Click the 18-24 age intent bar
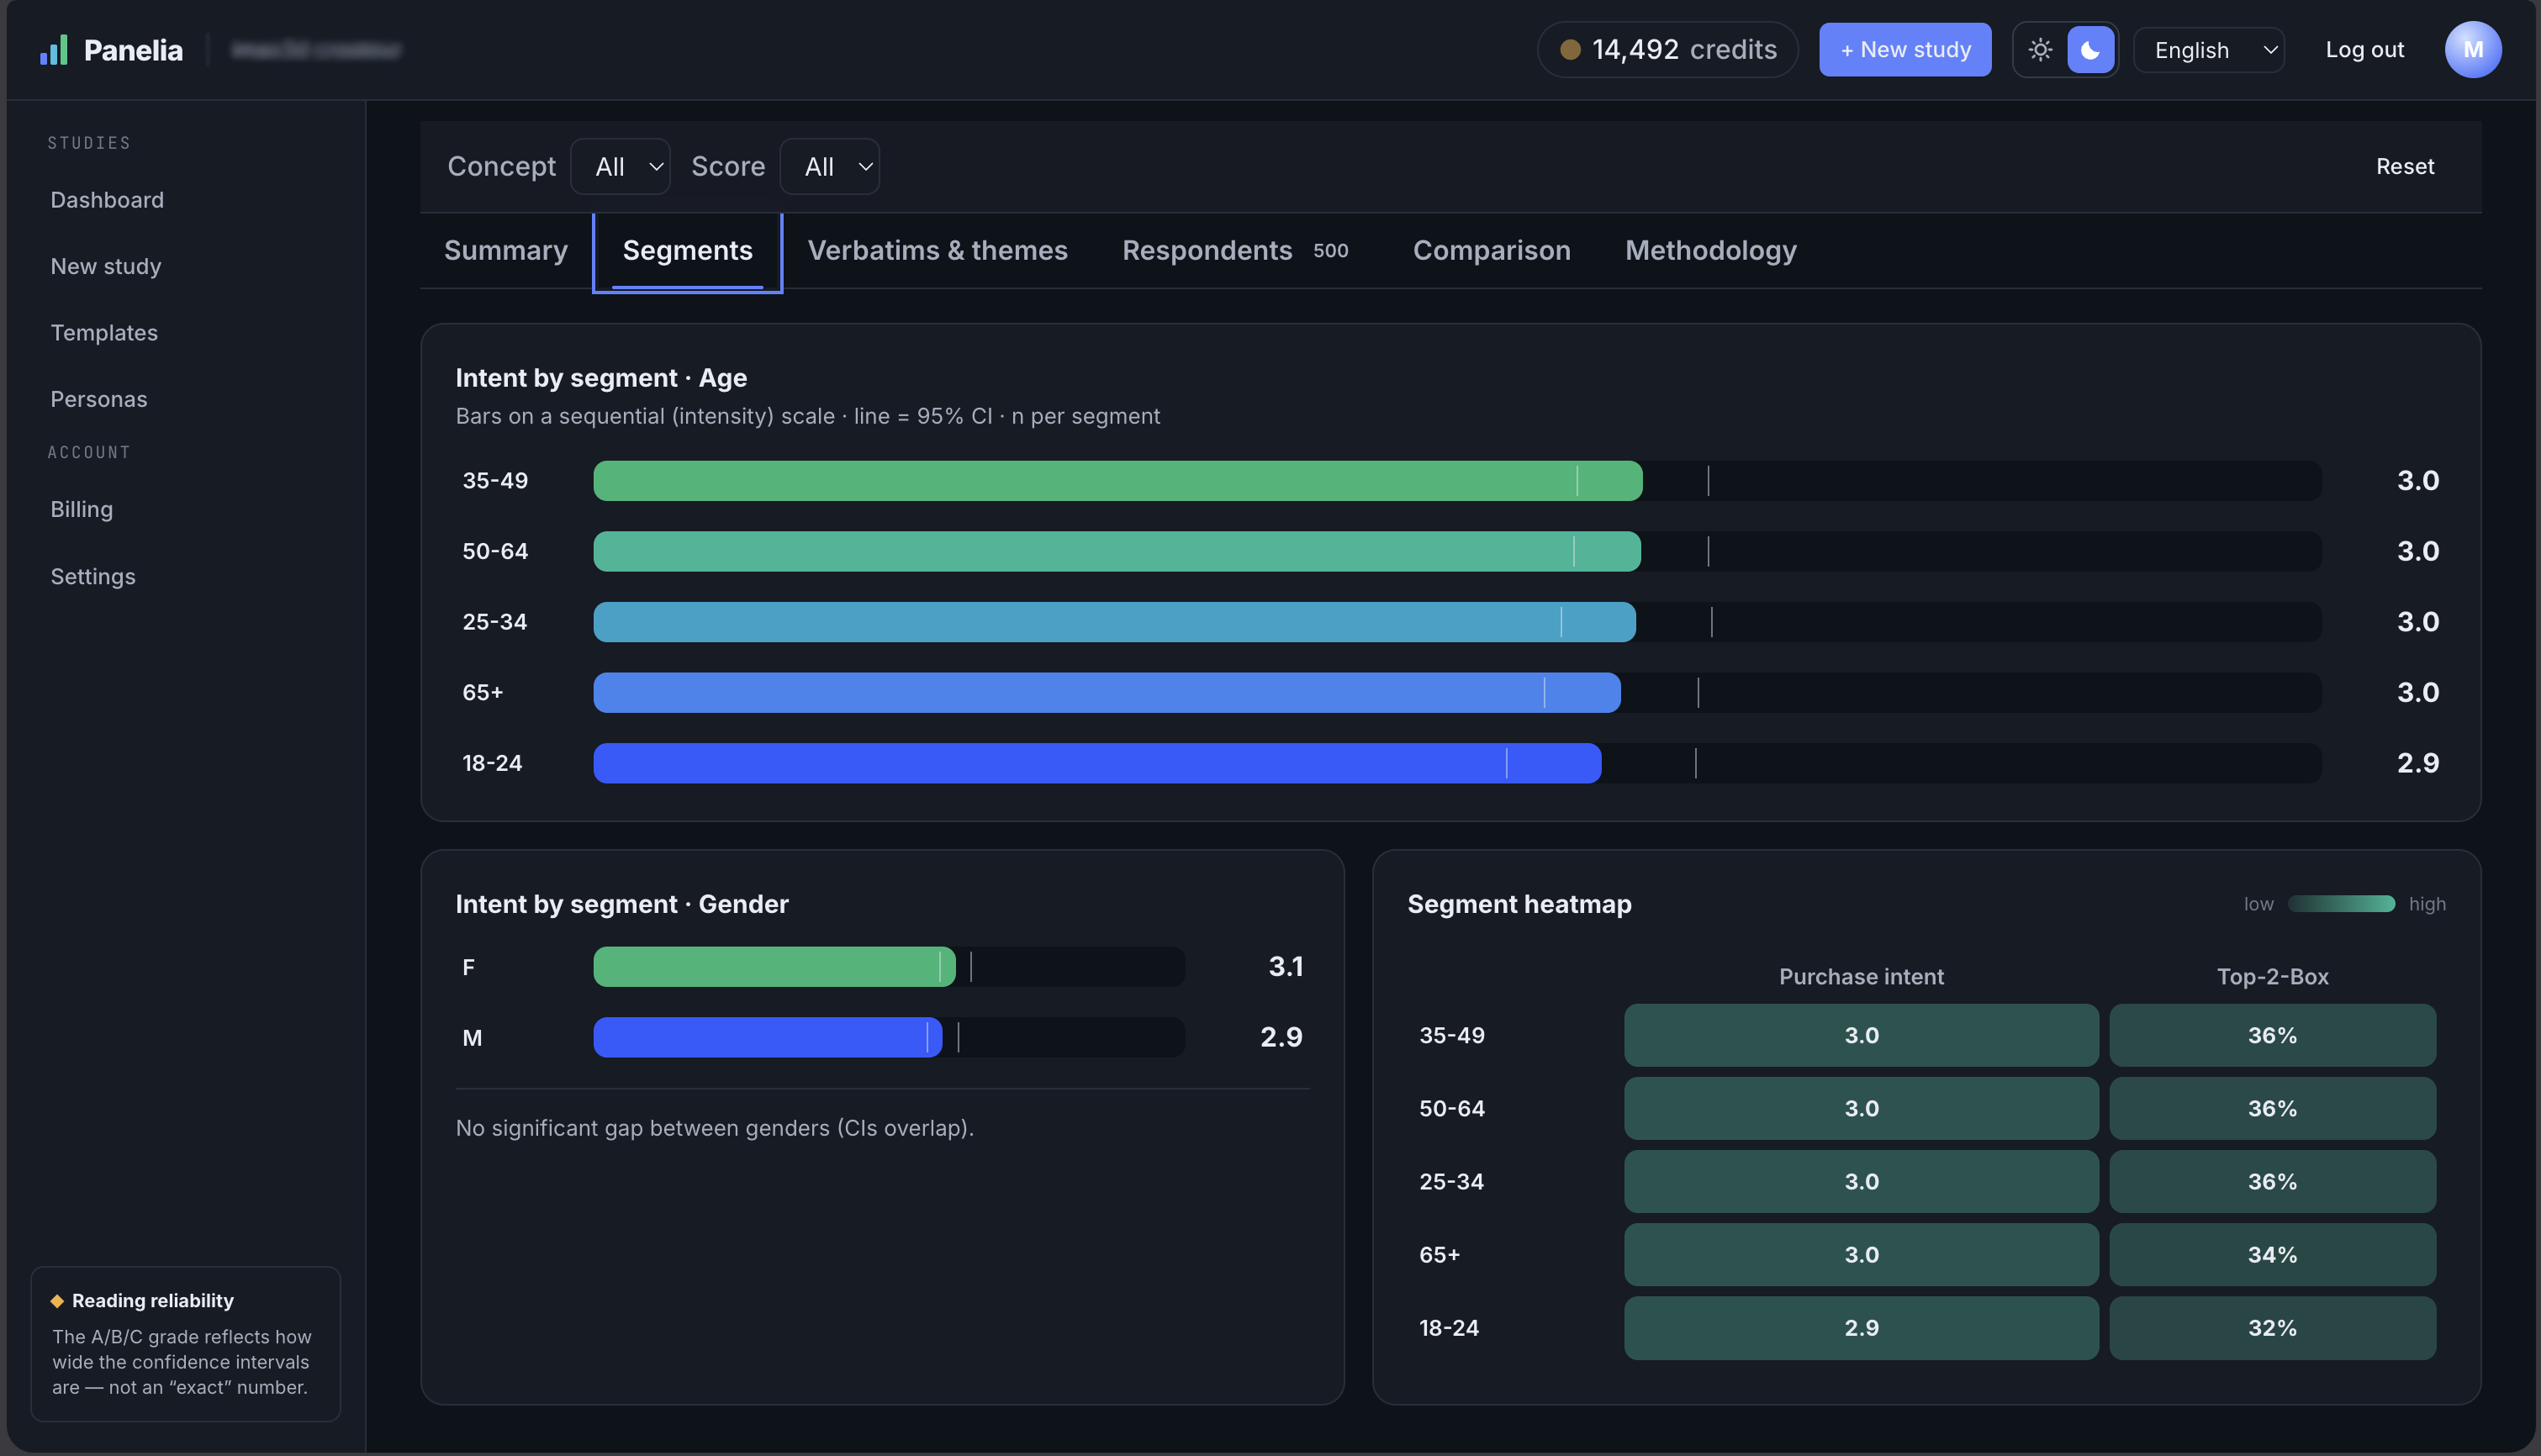Image resolution: width=2541 pixels, height=1456 pixels. (1097, 763)
